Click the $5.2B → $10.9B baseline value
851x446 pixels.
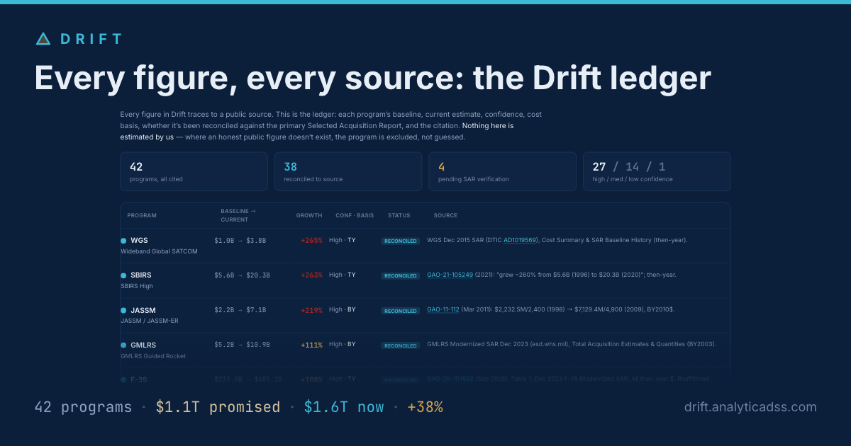[242, 345]
